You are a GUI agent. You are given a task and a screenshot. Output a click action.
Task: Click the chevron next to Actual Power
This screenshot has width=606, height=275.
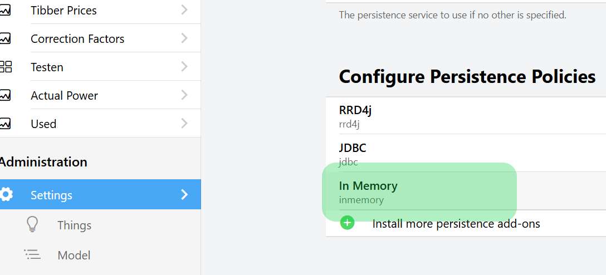(184, 95)
